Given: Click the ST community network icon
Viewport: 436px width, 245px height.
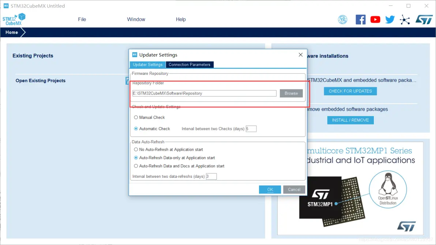Looking at the screenshot, I should point(405,20).
